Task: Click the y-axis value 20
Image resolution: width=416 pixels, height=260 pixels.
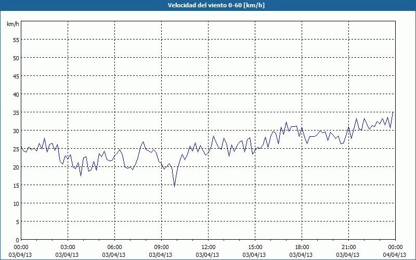Action: pyautogui.click(x=16, y=167)
